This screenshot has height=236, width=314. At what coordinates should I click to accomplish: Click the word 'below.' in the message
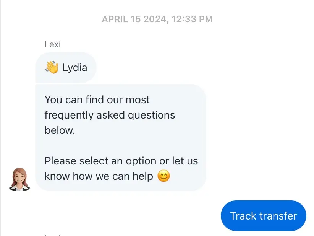(60, 130)
